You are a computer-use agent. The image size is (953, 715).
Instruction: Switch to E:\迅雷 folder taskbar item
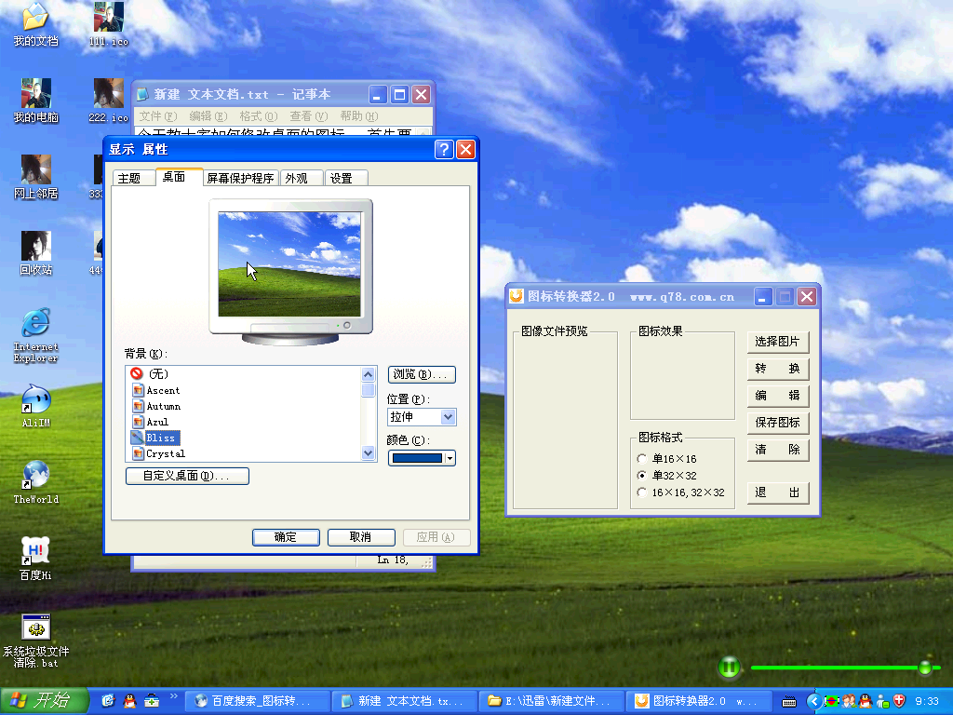coord(552,702)
